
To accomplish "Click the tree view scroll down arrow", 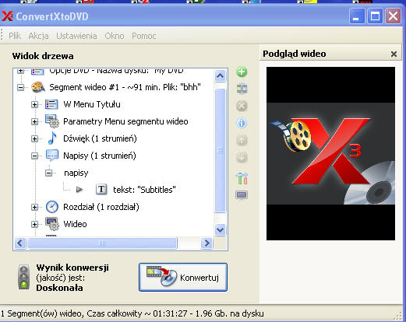I will point(220,229).
